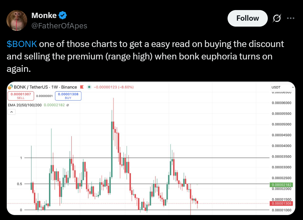The width and height of the screenshot is (303, 220).
Task: Click the EMA indicator's hidden-value symbol
Action: coord(67,105)
